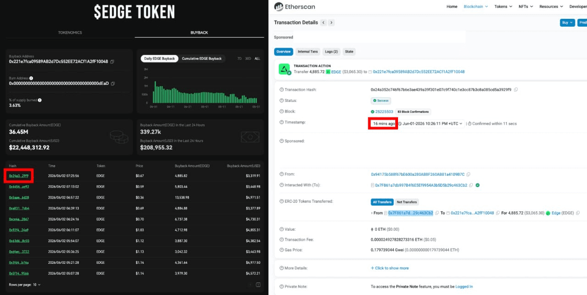Expand Click to show more details

pos(389,268)
